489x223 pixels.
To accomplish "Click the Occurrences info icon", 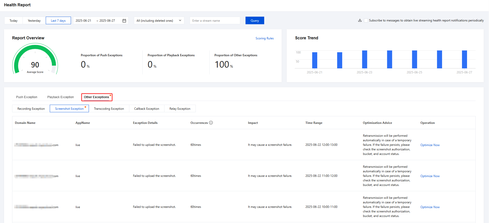I will [x=211, y=123].
